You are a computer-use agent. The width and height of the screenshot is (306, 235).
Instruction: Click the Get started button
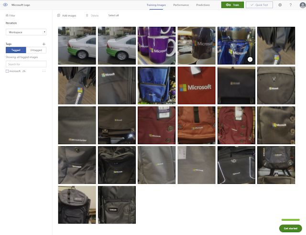click(290, 228)
